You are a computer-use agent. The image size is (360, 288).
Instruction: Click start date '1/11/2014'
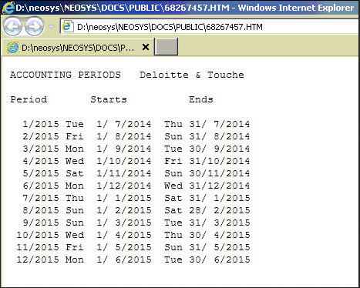124,173
